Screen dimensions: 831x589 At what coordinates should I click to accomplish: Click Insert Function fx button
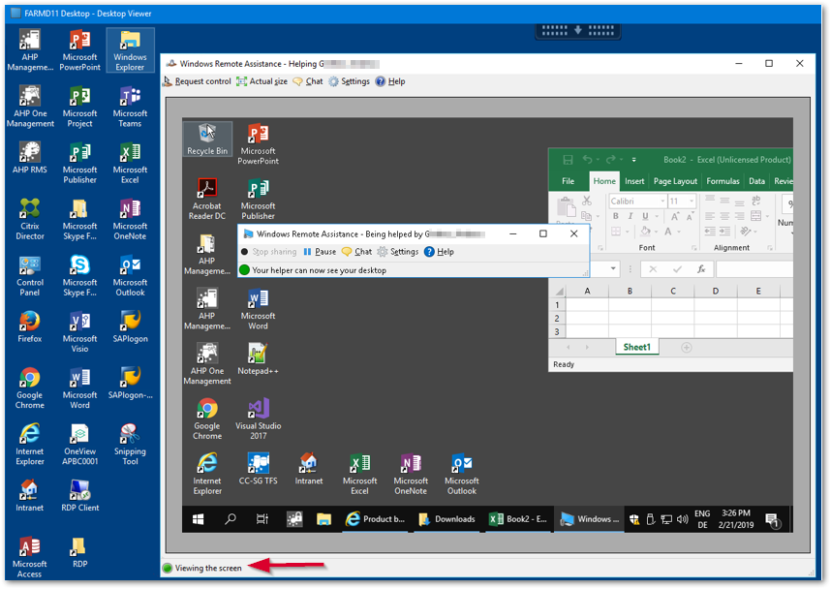701,269
